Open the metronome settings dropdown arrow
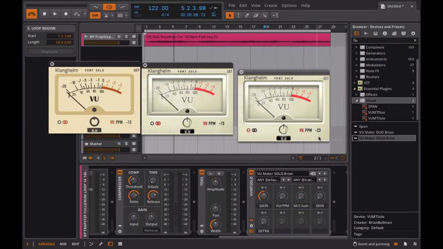443x249 pixels. (113, 15)
